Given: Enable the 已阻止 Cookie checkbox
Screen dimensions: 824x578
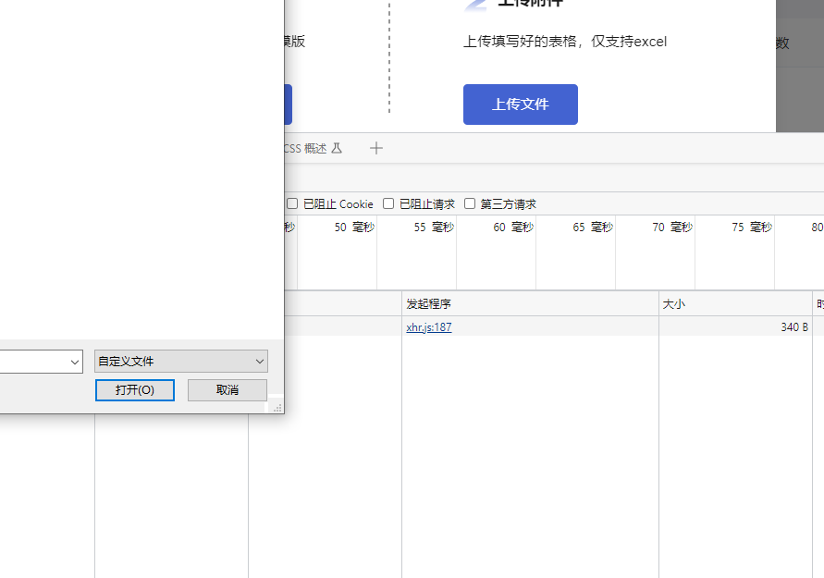Looking at the screenshot, I should [292, 203].
